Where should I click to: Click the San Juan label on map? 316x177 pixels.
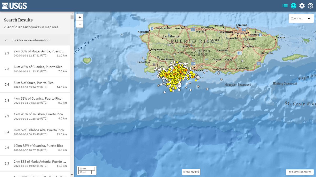click(241, 25)
